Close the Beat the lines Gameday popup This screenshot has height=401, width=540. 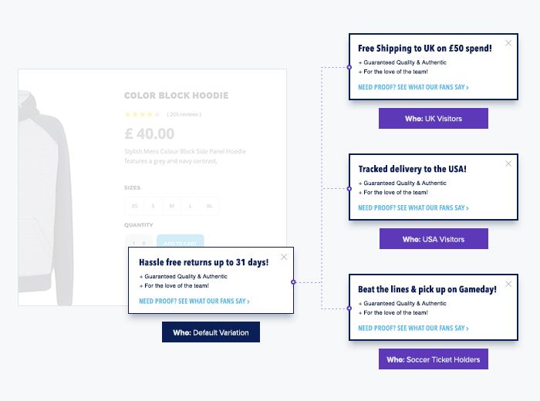508,284
